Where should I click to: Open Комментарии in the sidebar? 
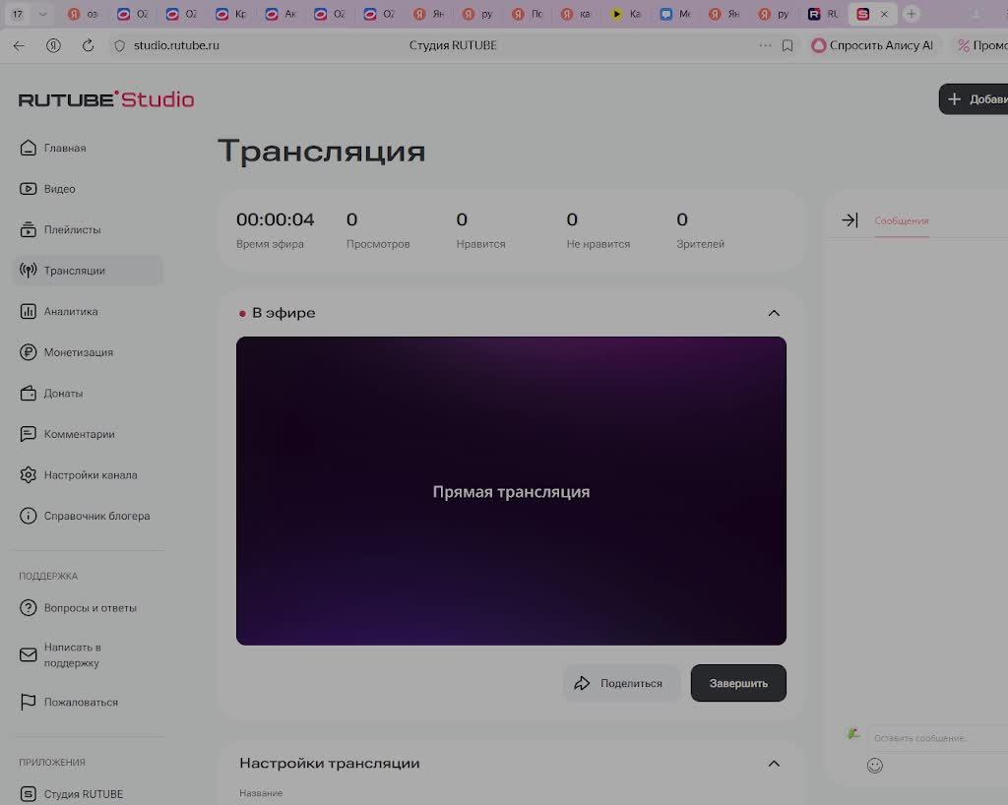coord(67,434)
